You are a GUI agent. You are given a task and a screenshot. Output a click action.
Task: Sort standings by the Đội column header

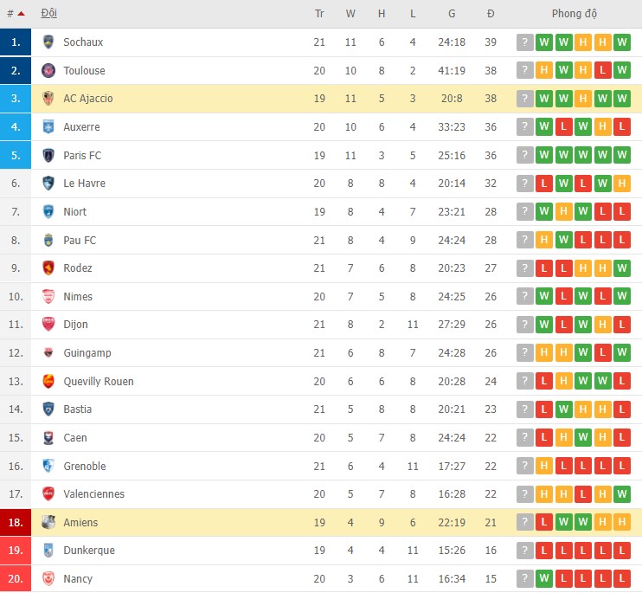tap(49, 14)
